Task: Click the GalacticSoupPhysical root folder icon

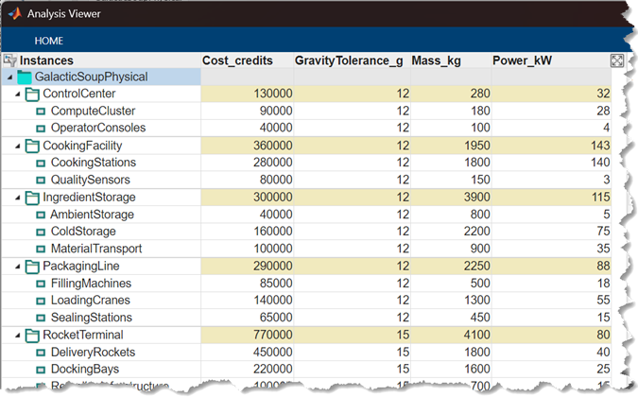Action: point(25,77)
